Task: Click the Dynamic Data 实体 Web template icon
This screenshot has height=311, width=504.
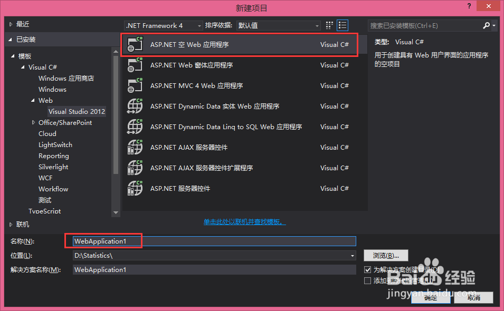Action: [135, 106]
